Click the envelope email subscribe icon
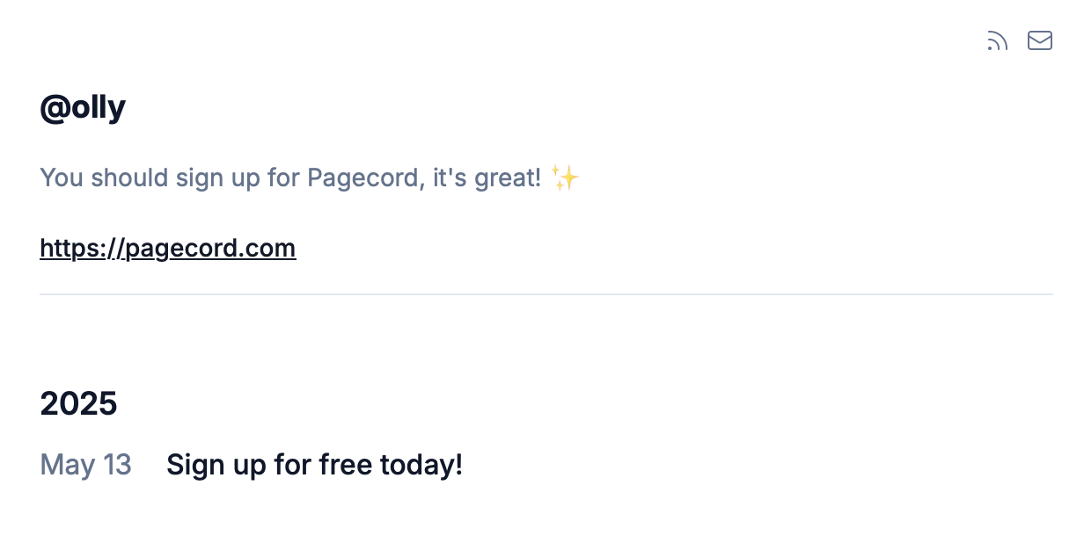1084x543 pixels. point(1040,41)
